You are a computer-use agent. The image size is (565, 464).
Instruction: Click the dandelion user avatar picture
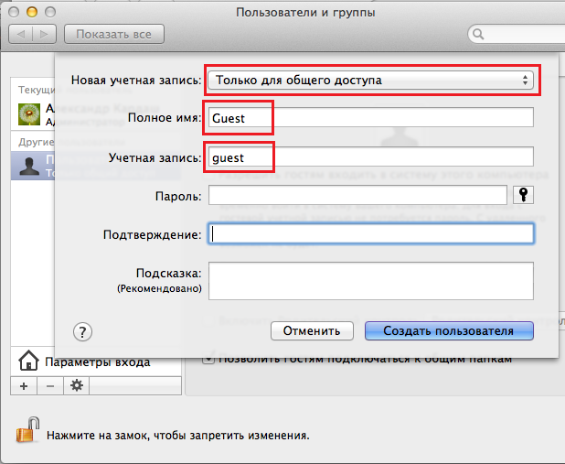(x=29, y=114)
